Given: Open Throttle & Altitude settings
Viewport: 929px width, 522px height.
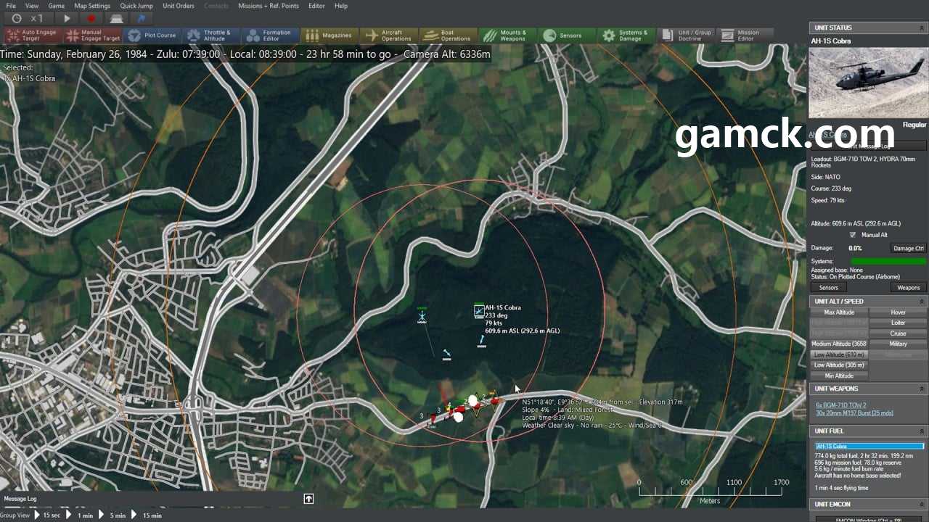Looking at the screenshot, I should tap(212, 35).
